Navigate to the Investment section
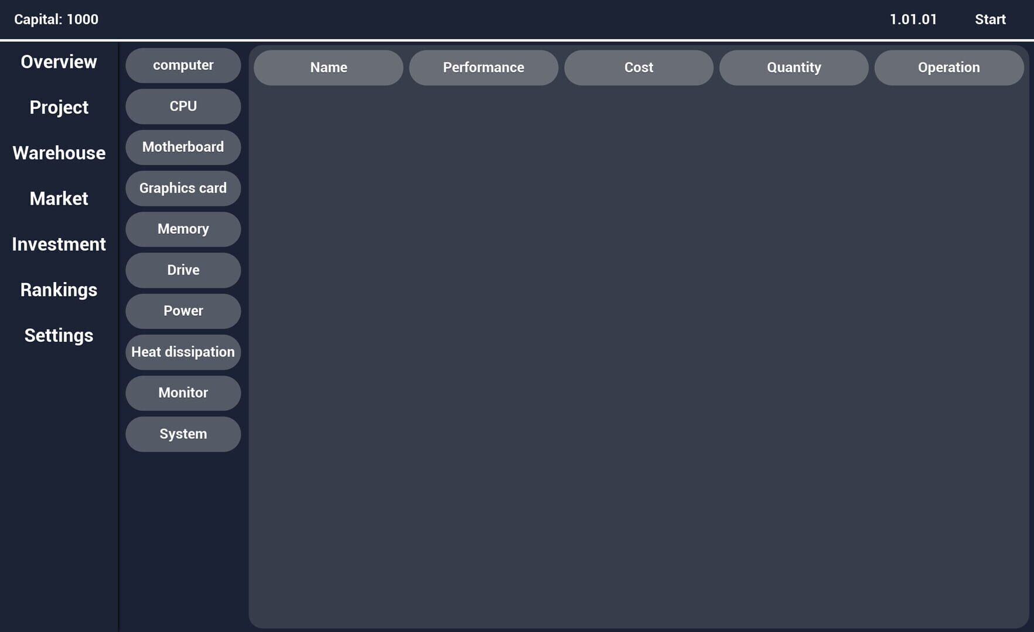Viewport: 1034px width, 632px height. pyautogui.click(x=59, y=244)
